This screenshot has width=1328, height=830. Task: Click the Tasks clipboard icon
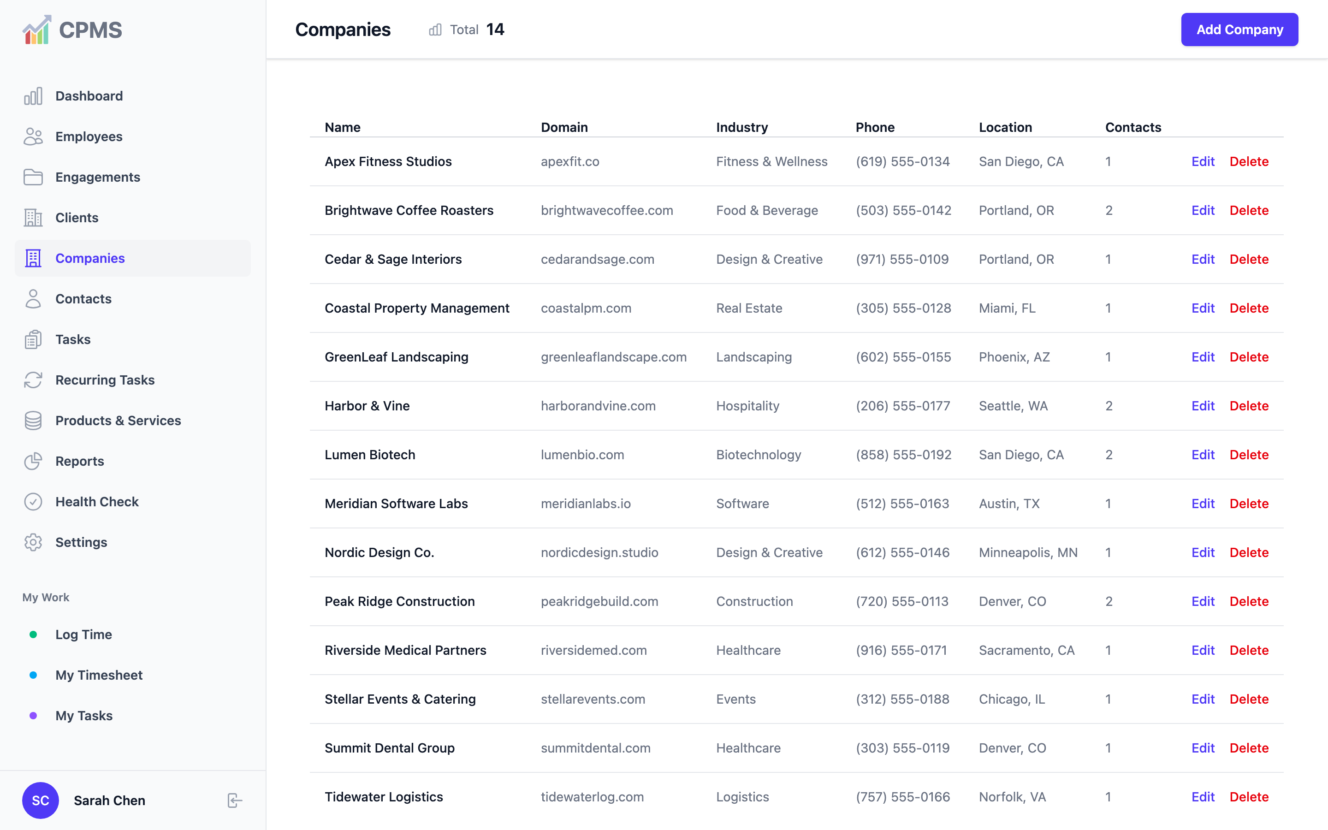point(33,340)
